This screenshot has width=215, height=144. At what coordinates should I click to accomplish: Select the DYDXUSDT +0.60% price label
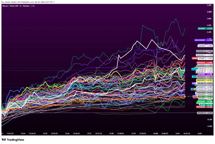(x=205, y=93)
